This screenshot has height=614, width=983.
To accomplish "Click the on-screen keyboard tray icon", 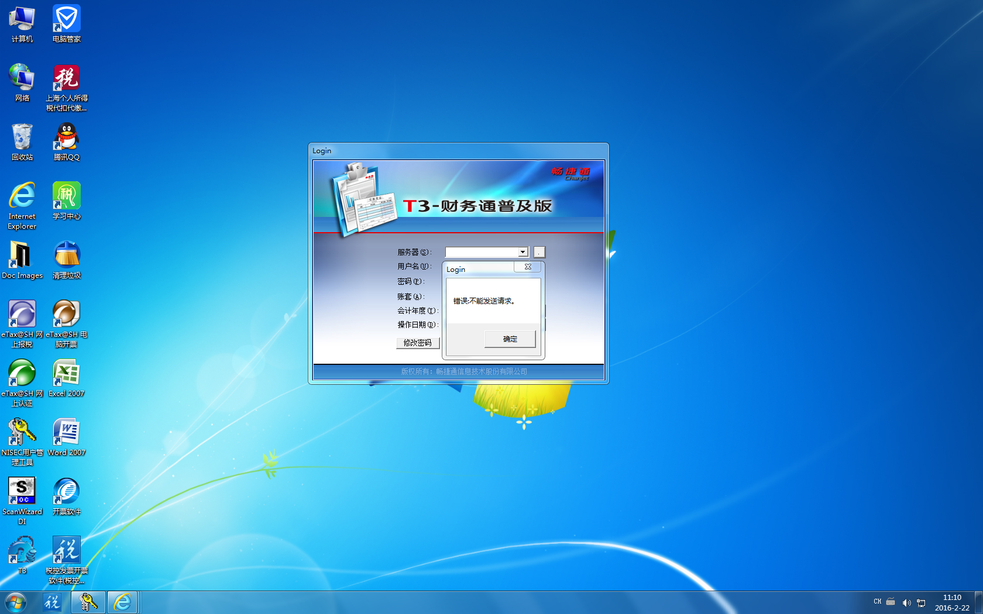I will [891, 602].
